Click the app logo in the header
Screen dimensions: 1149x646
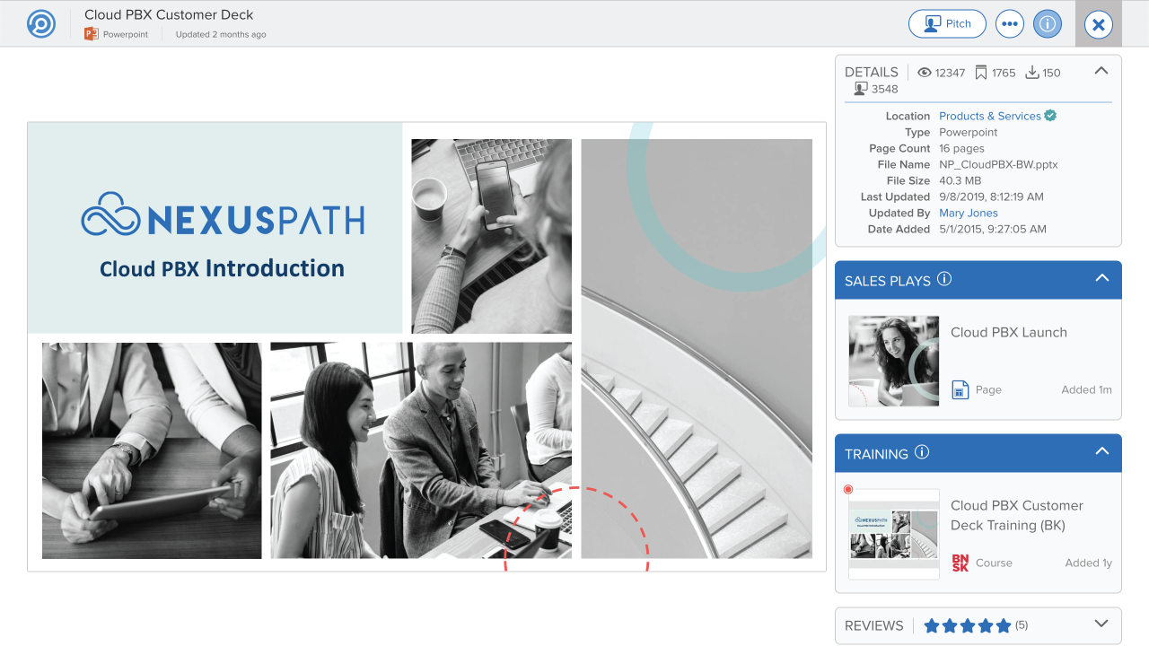41,23
